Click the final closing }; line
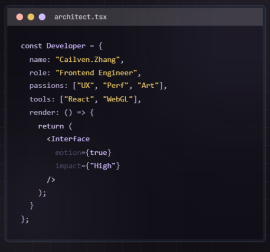The width and height of the screenshot is (270, 252). click(x=25, y=219)
